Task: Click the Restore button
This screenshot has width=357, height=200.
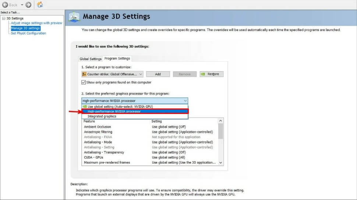Action: tap(212, 74)
